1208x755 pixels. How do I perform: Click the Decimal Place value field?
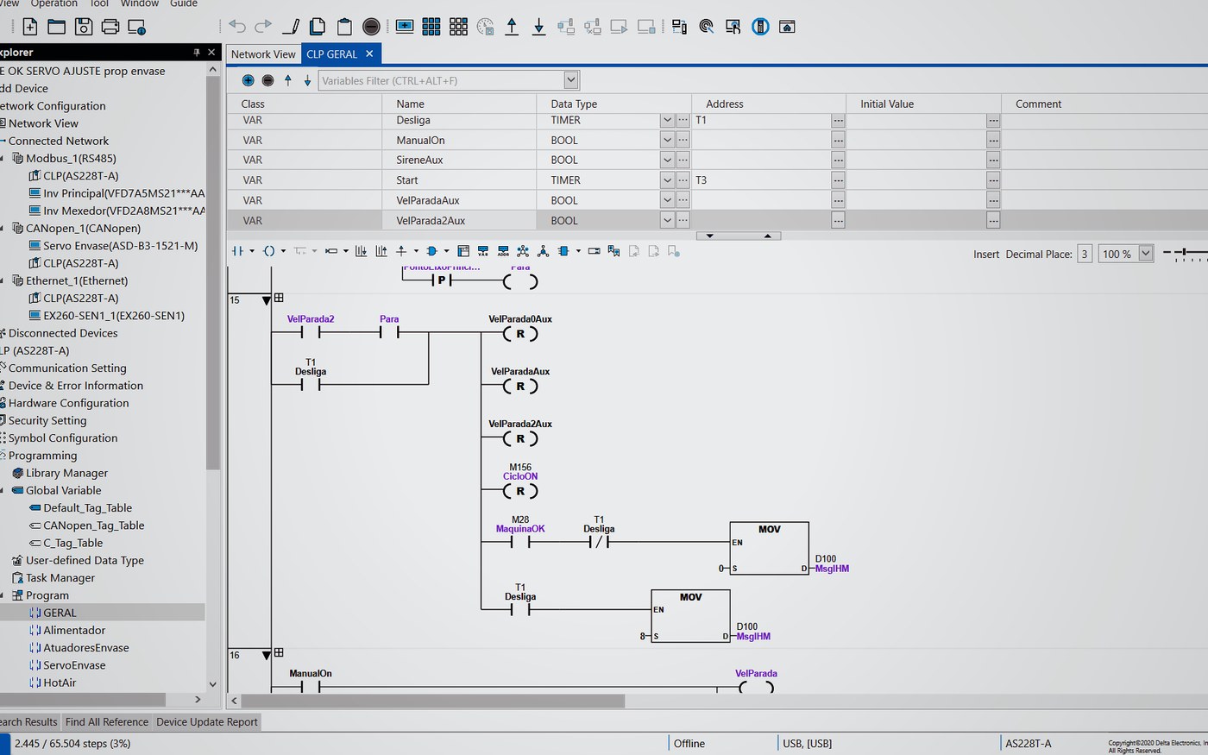click(x=1085, y=254)
